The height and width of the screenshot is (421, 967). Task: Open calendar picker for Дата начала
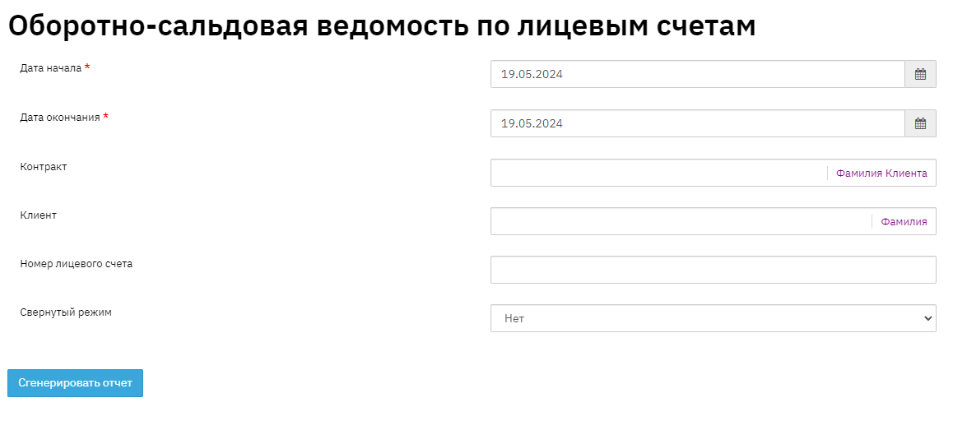(x=920, y=75)
